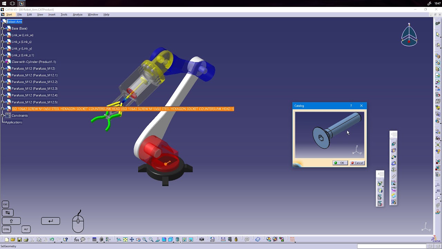Click the Swap Visible Space icon
The width and height of the screenshot is (442, 249).
tap(191, 239)
